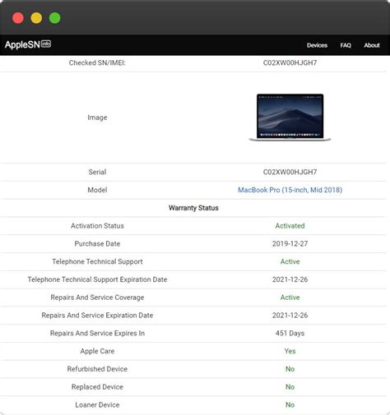Image resolution: width=390 pixels, height=415 pixels.
Task: Click the Telephone Technical Support label
Action: [x=97, y=261]
